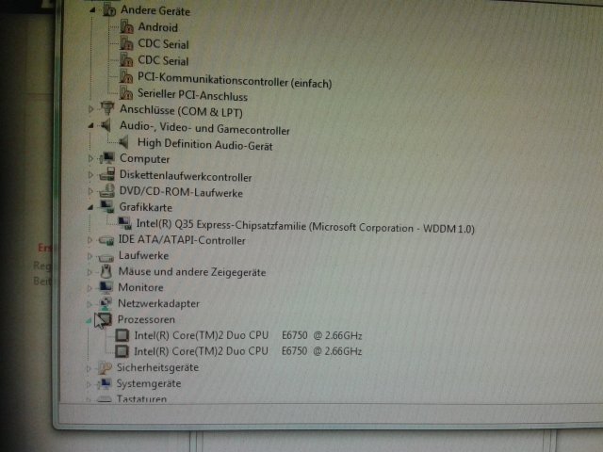The height and width of the screenshot is (452, 603).
Task: Select the PCI-Kommunikationscontroller (einfach) entry
Action: [x=235, y=80]
